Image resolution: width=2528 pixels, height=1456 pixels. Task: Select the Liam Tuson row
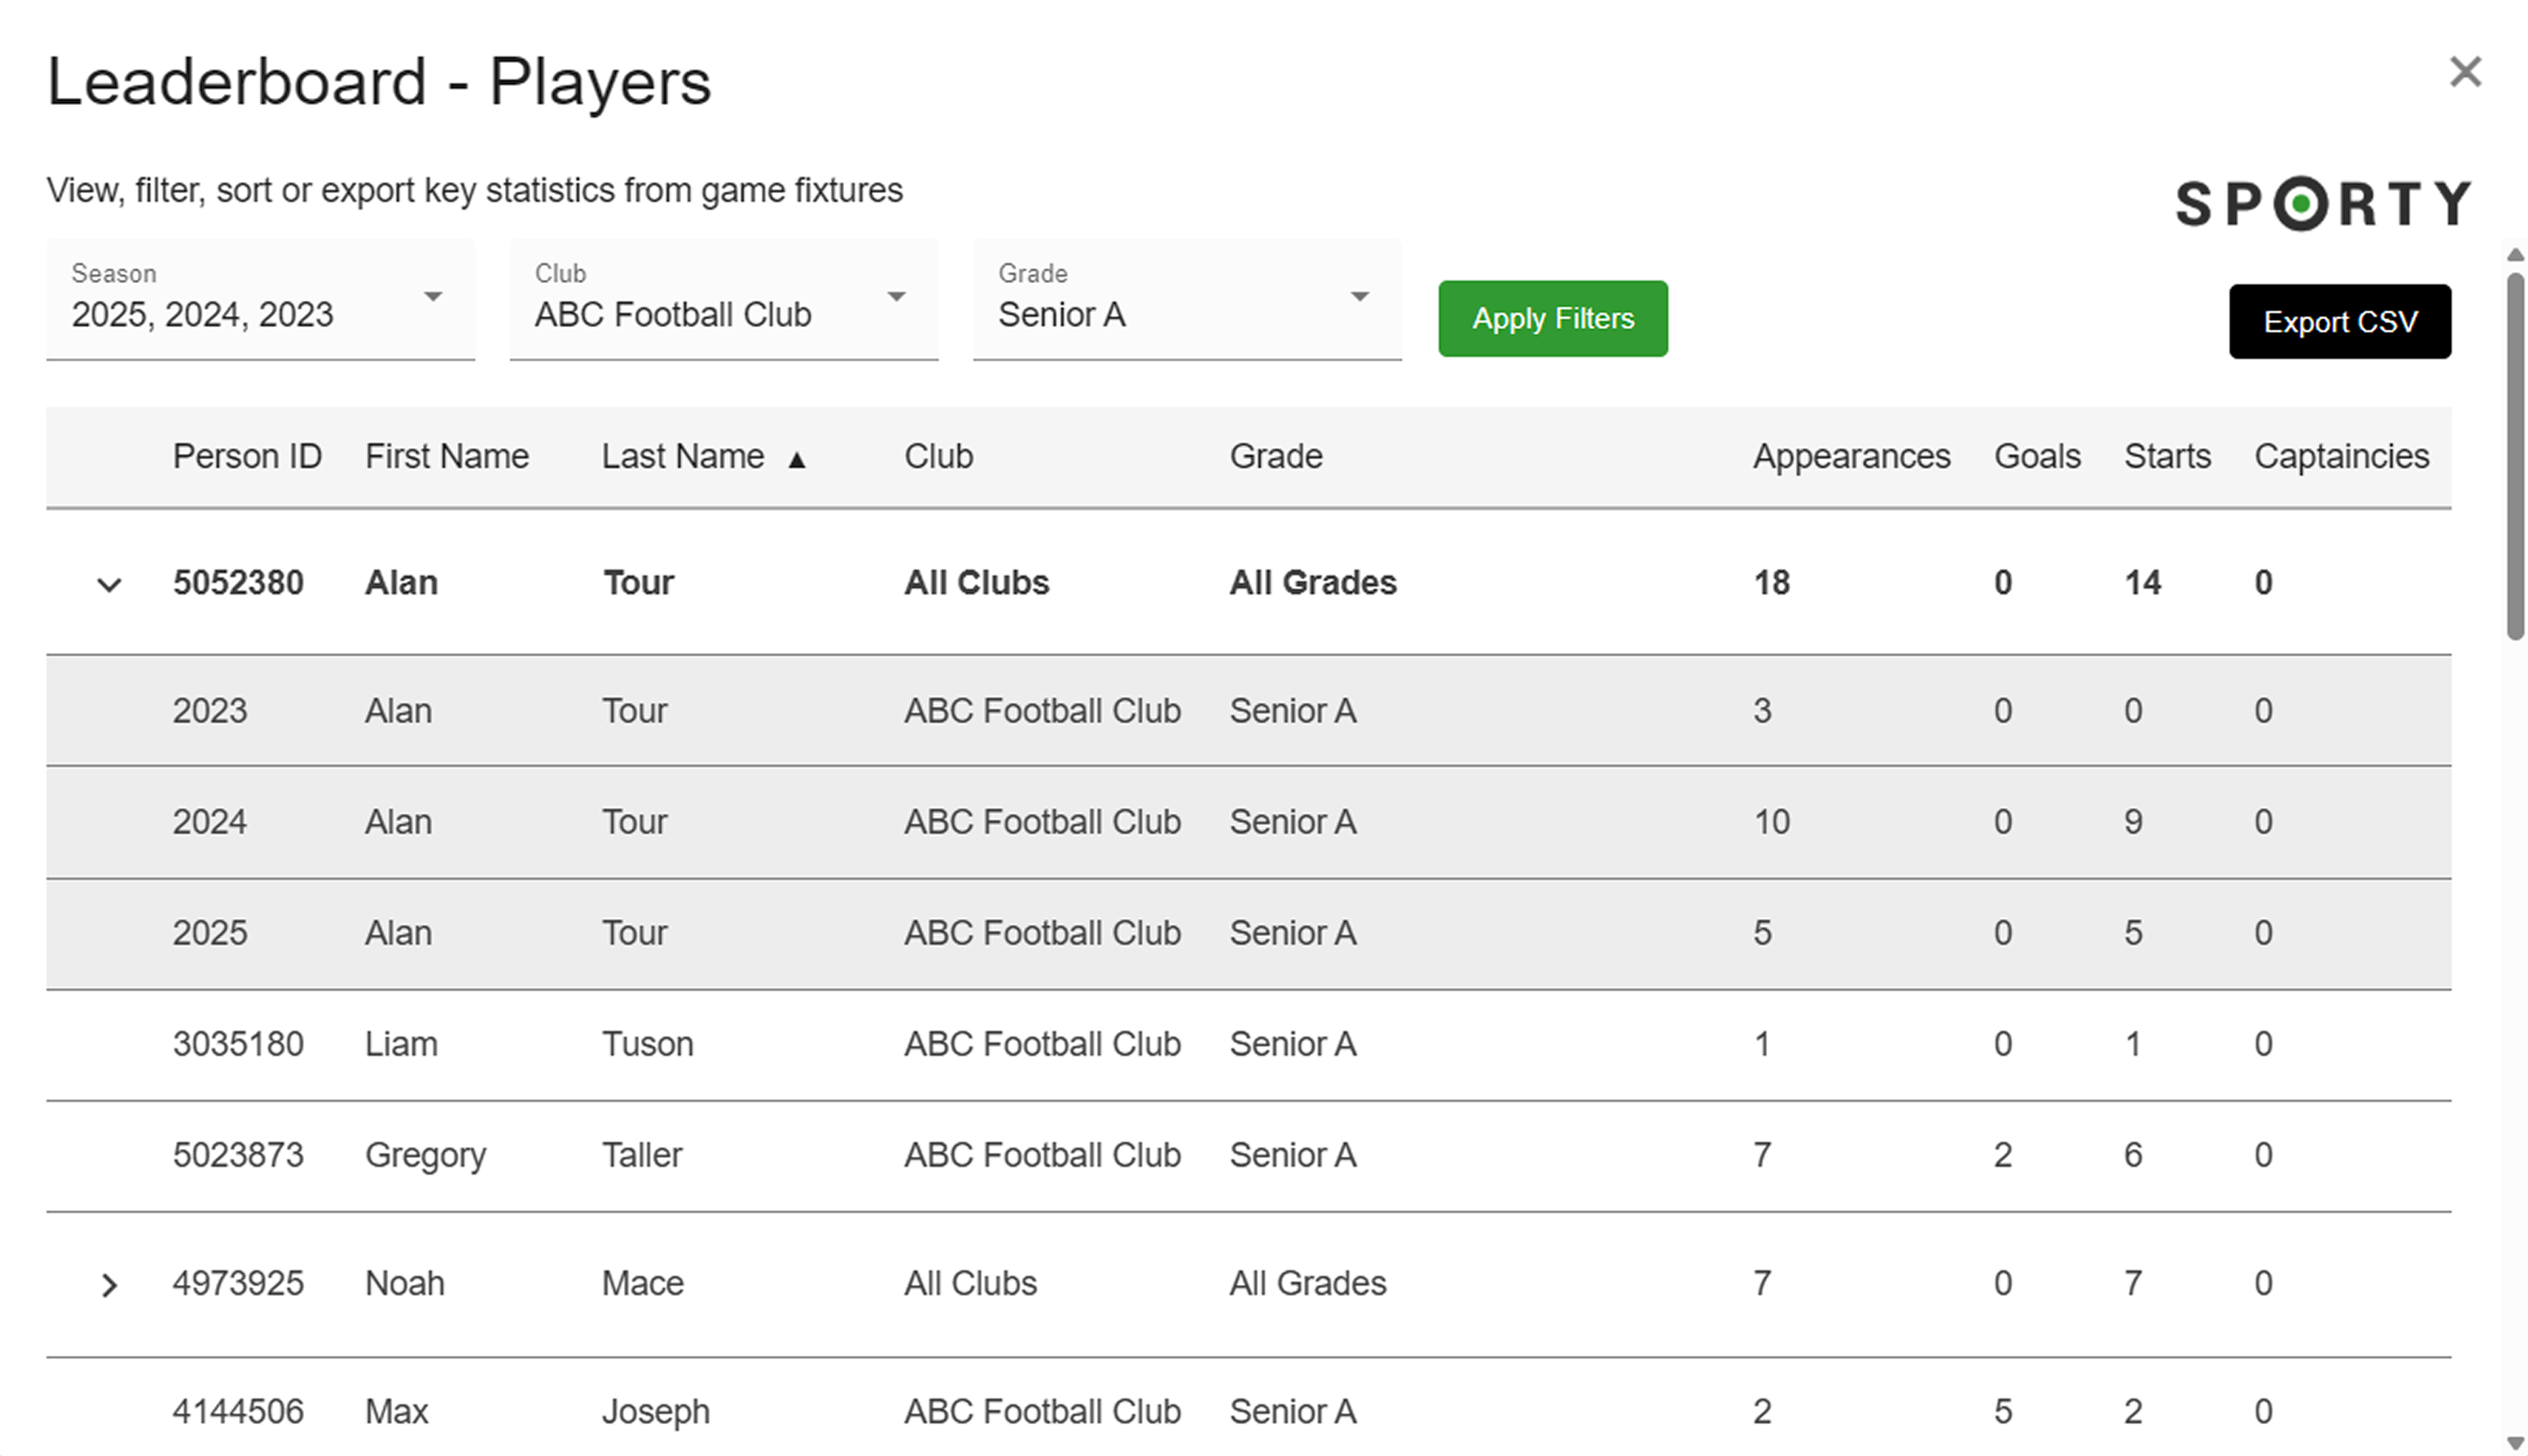click(x=1248, y=1045)
